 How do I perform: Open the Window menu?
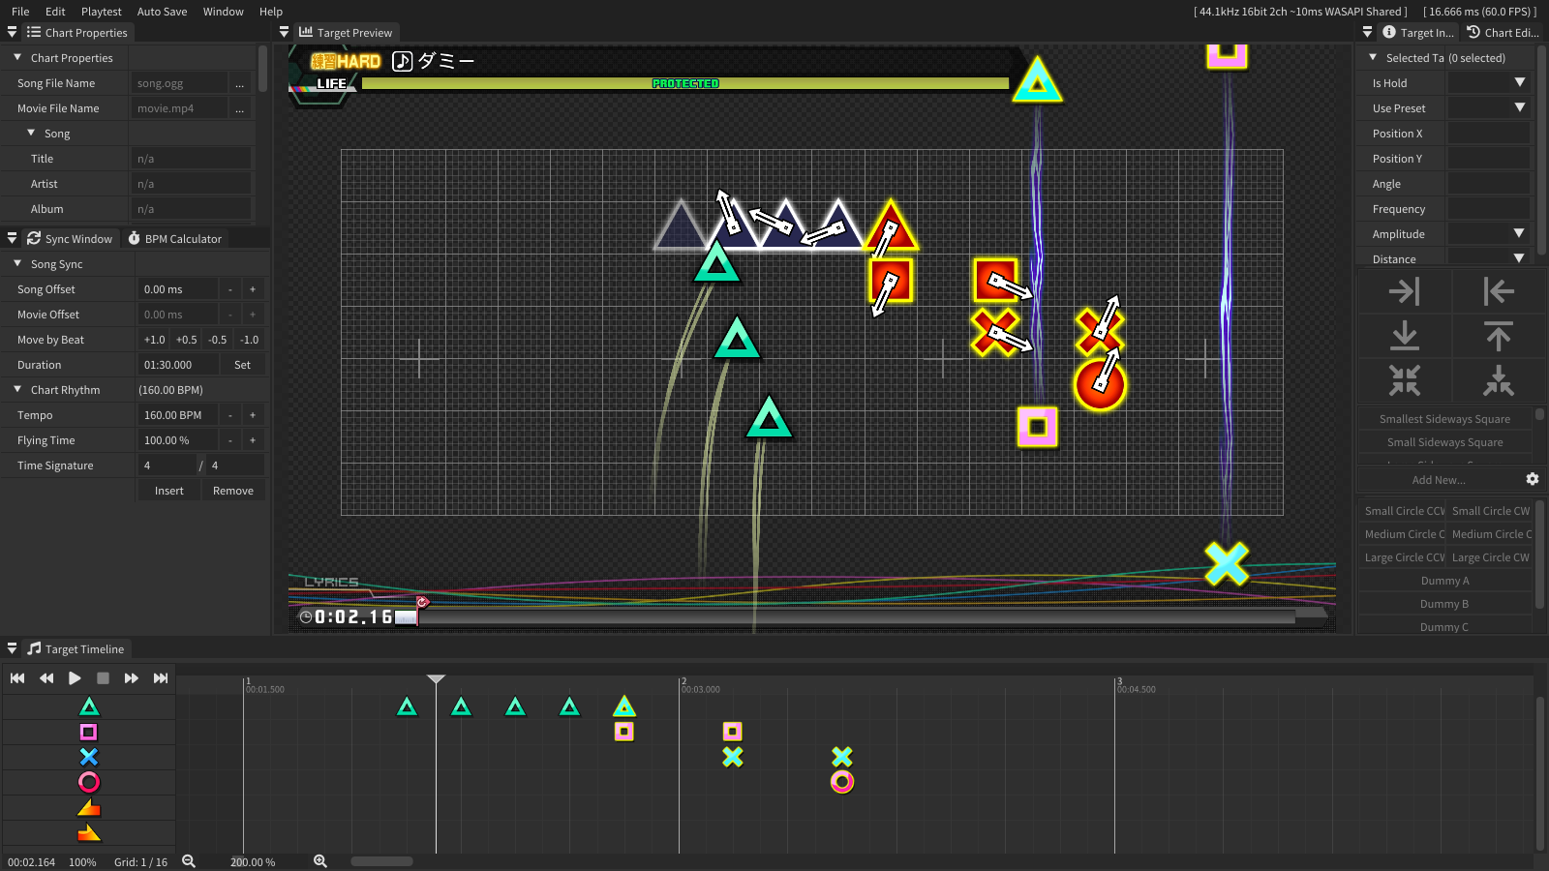click(224, 12)
